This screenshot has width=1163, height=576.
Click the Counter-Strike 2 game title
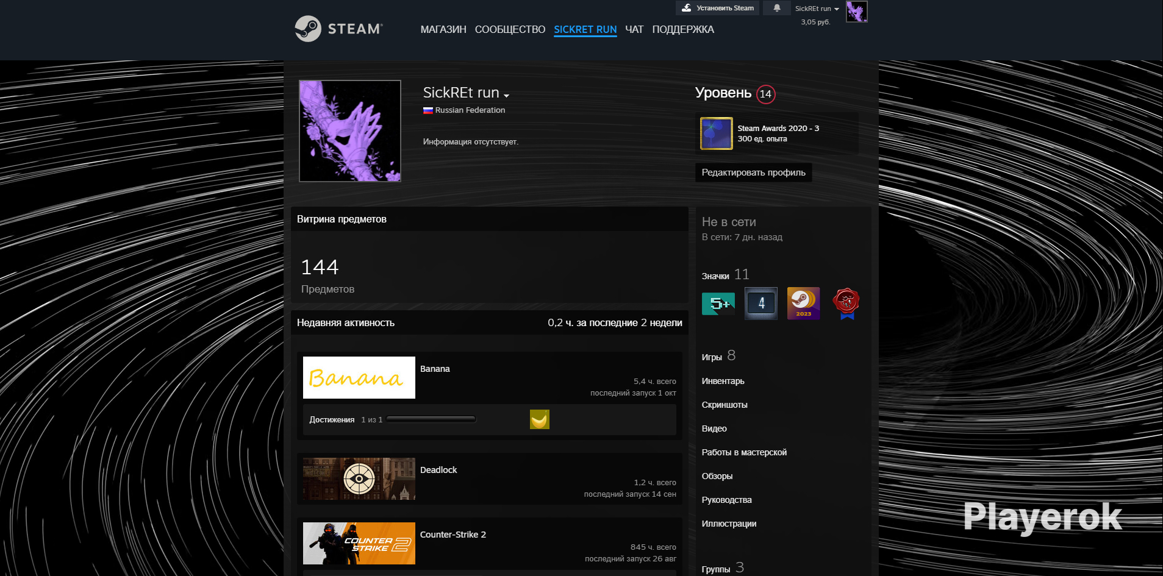coord(453,535)
